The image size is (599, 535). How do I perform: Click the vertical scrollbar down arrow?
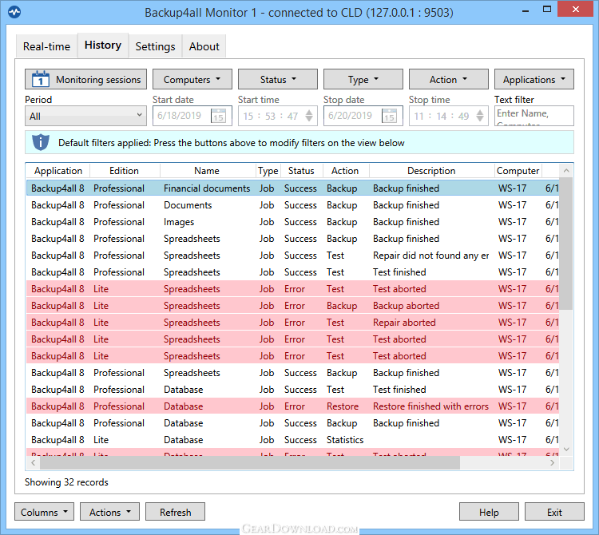point(566,450)
